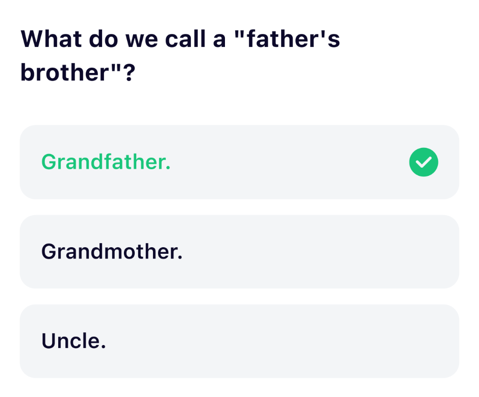This screenshot has height=397, width=479.
Task: Click the right end of the Uncle row
Action: (428, 341)
